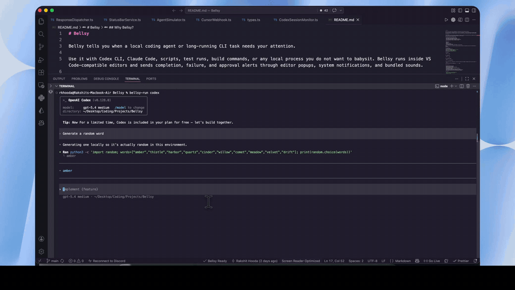This screenshot has height=290, width=515.
Task: Click Prettier status item
Action: click(461, 261)
